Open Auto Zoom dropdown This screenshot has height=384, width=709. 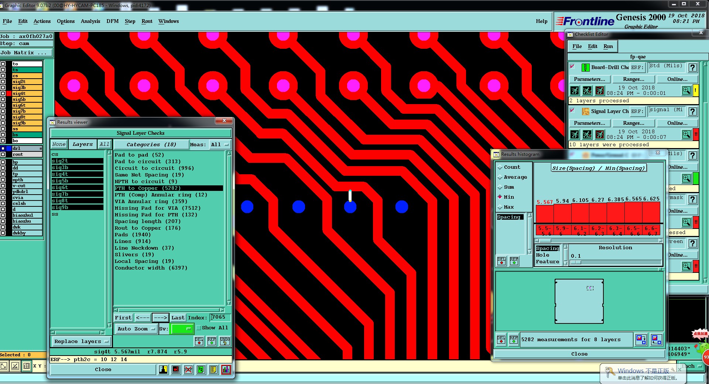[136, 329]
